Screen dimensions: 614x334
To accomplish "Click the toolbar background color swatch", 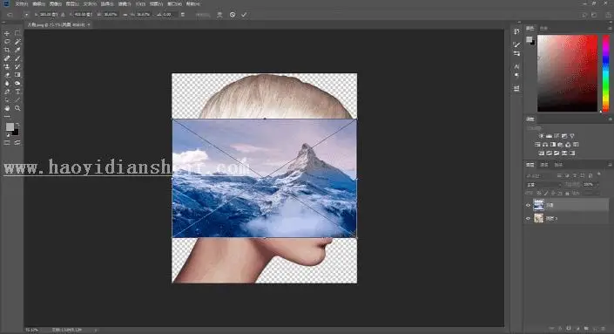I will [x=16, y=132].
